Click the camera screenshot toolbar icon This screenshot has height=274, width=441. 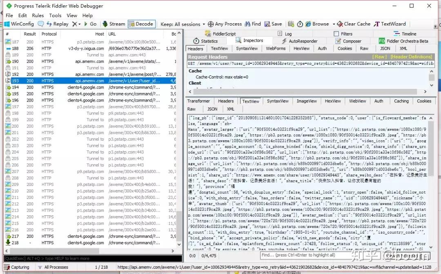(x=291, y=24)
